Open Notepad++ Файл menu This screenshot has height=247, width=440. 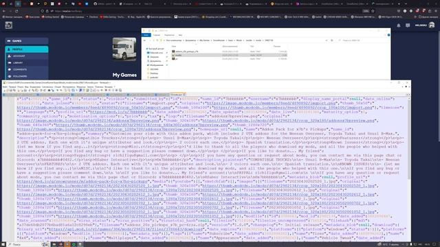pyautogui.click(x=5, y=87)
